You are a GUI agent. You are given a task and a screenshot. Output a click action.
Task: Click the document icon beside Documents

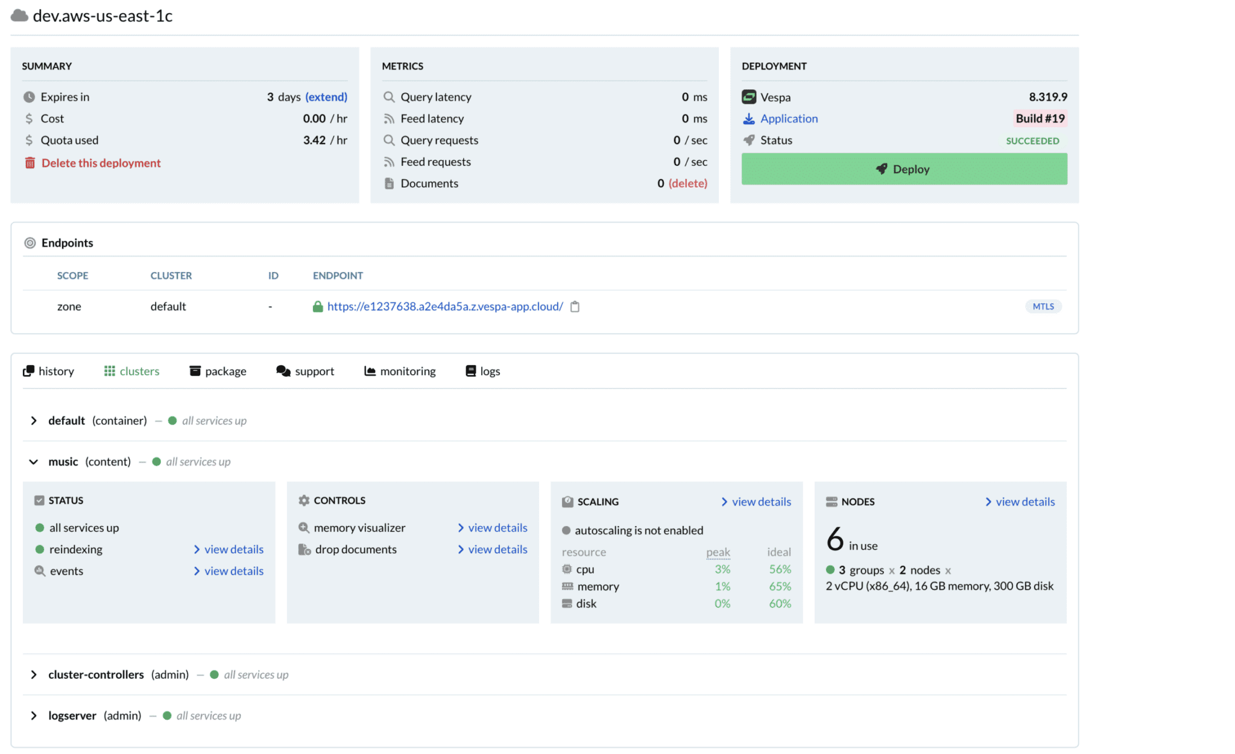390,183
